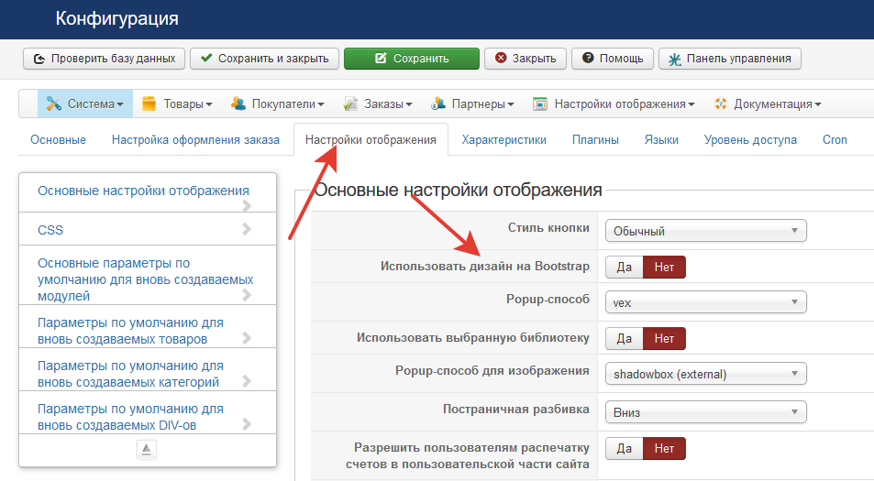Screen dimensions: 874x481
Task: Open the Настройки отображения top menu
Action: click(x=614, y=104)
